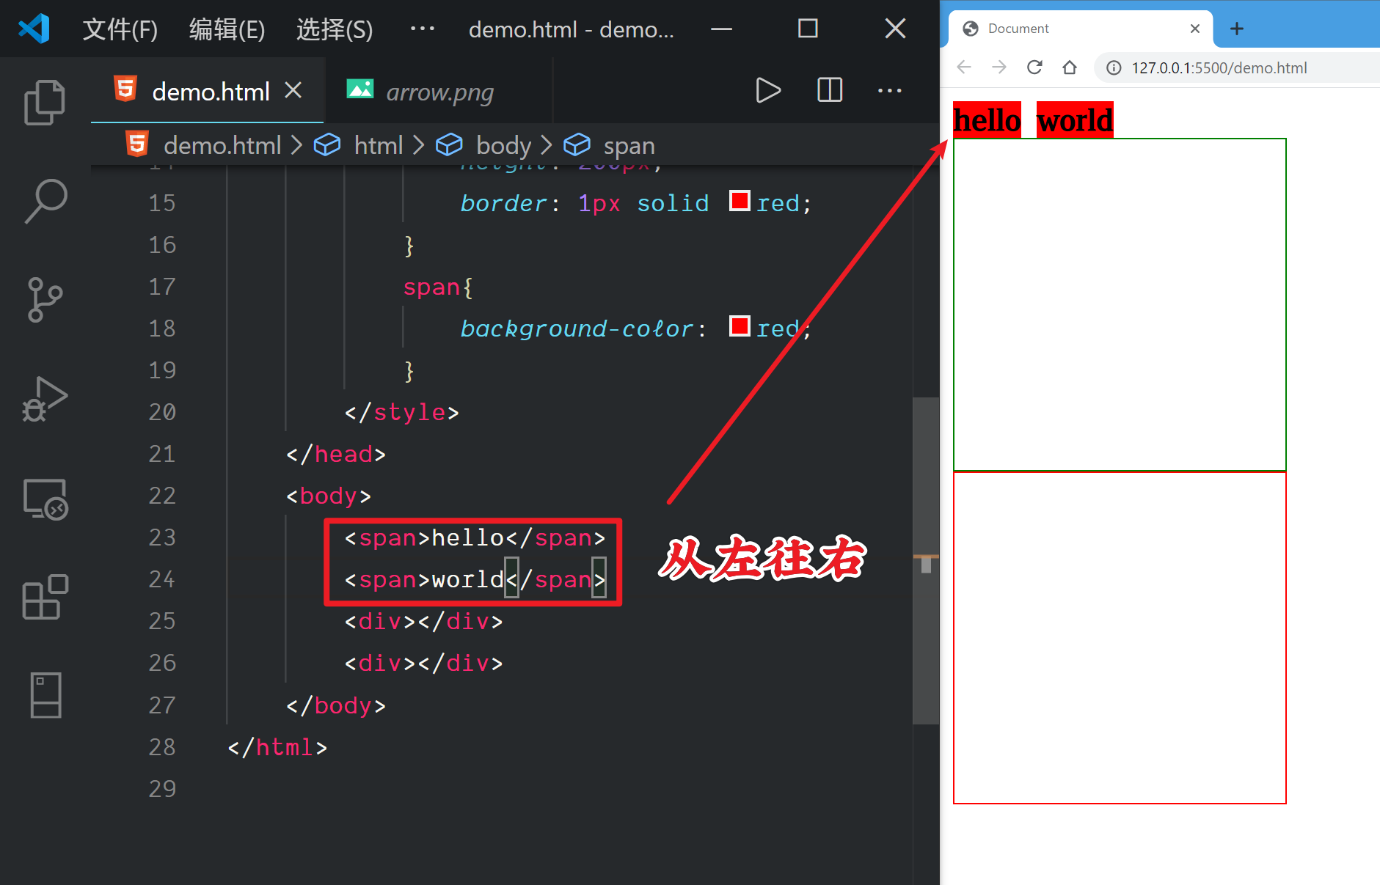
Task: Click the hello text in the browser page
Action: pyautogui.click(x=987, y=120)
